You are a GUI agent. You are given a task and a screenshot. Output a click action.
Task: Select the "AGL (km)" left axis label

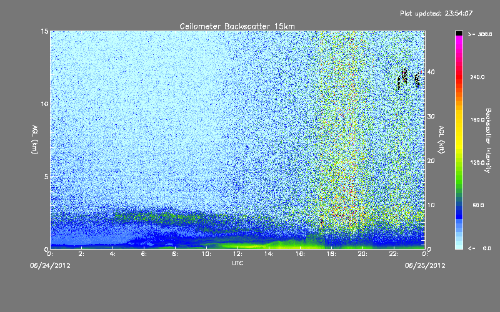pos(35,139)
